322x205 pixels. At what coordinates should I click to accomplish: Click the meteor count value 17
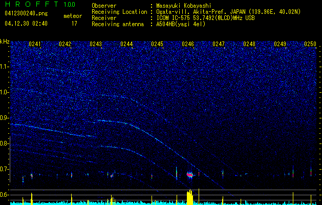(74, 24)
